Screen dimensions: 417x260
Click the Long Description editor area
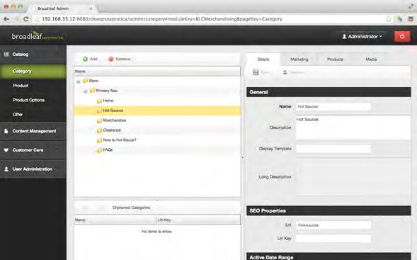pos(353,177)
